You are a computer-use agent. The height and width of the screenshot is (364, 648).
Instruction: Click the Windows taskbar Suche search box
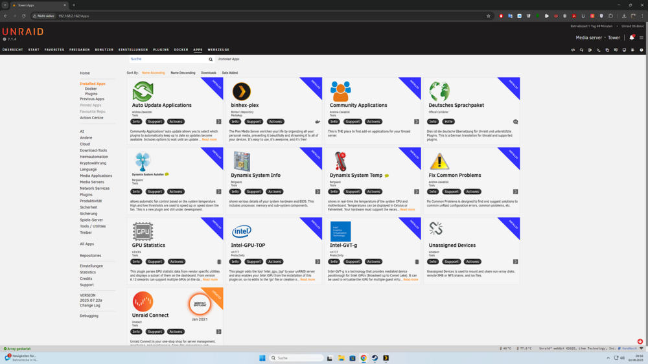pyautogui.click(x=296, y=358)
